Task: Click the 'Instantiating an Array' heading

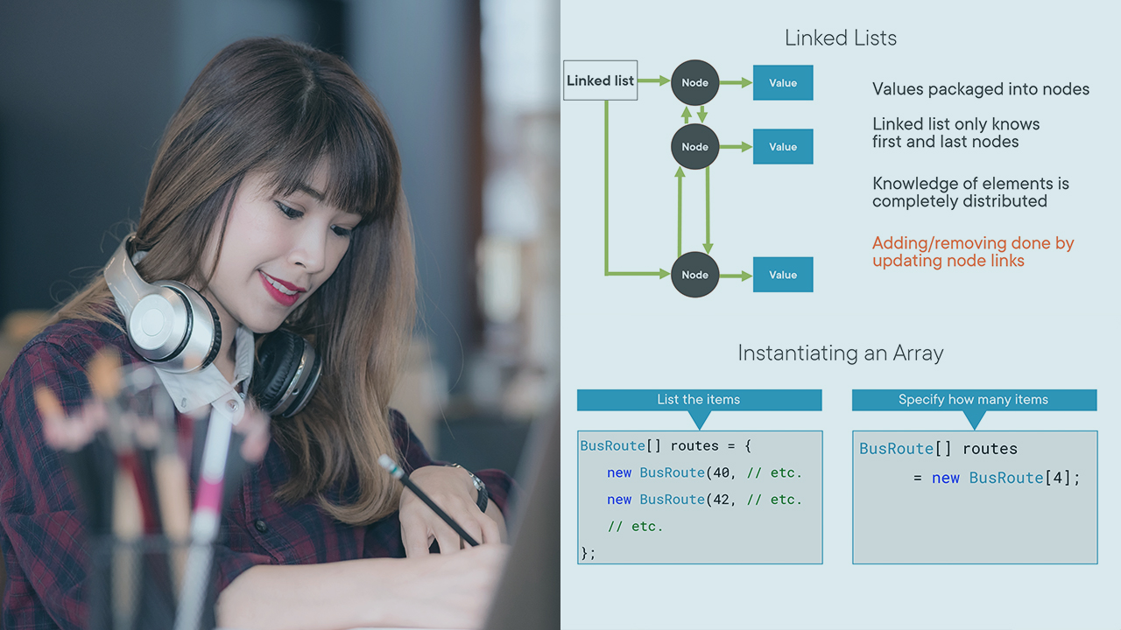Action: (x=840, y=353)
